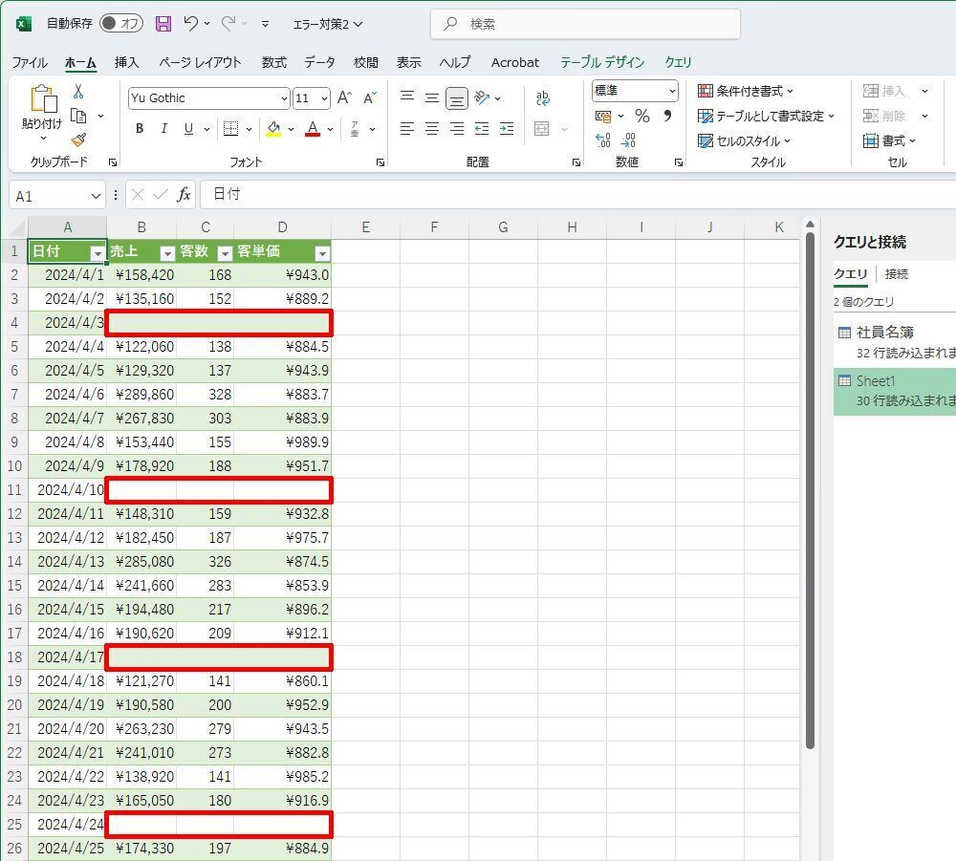
Task: Click the vertical scrollbar of the sheet
Action: coord(810,491)
